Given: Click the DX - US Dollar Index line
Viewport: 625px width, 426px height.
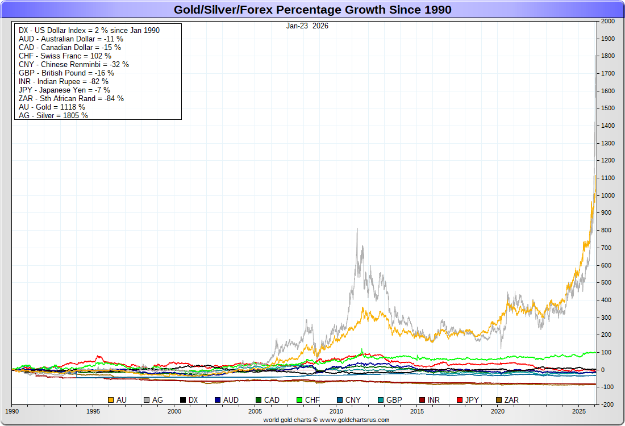Looking at the screenshot, I should [89, 30].
